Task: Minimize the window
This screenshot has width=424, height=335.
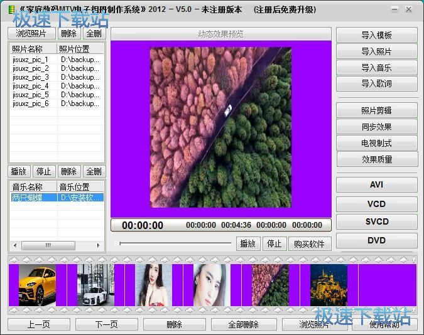Action: [395, 10]
